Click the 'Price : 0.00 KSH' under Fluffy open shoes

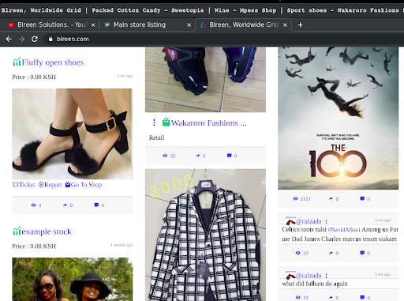34,77
